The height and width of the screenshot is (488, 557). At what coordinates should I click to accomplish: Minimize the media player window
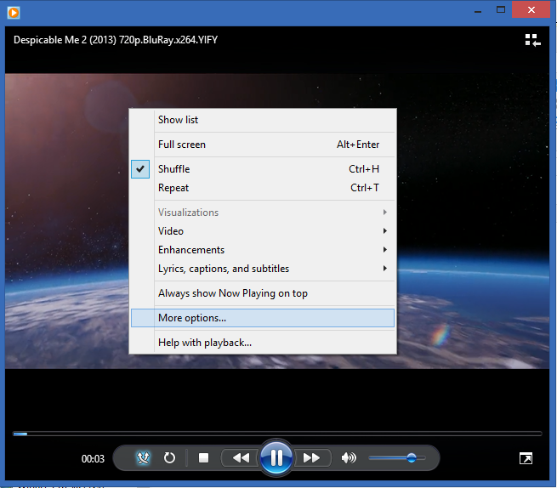click(478, 11)
